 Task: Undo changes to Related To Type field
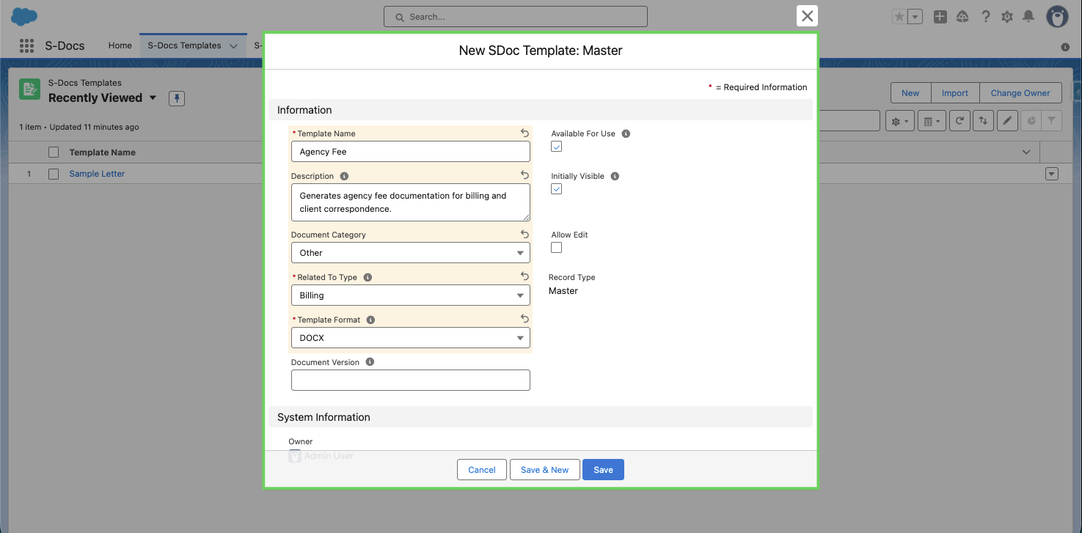coord(524,276)
